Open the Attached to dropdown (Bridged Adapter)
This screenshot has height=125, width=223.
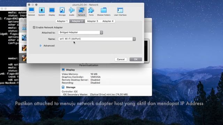[x=80, y=32]
